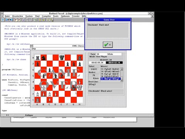The width and height of the screenshot is (185, 139).
Task: Select the black king on E8
Action: point(62,58)
